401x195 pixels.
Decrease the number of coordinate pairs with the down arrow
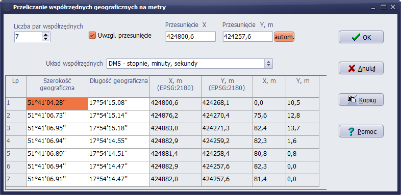point(45,39)
